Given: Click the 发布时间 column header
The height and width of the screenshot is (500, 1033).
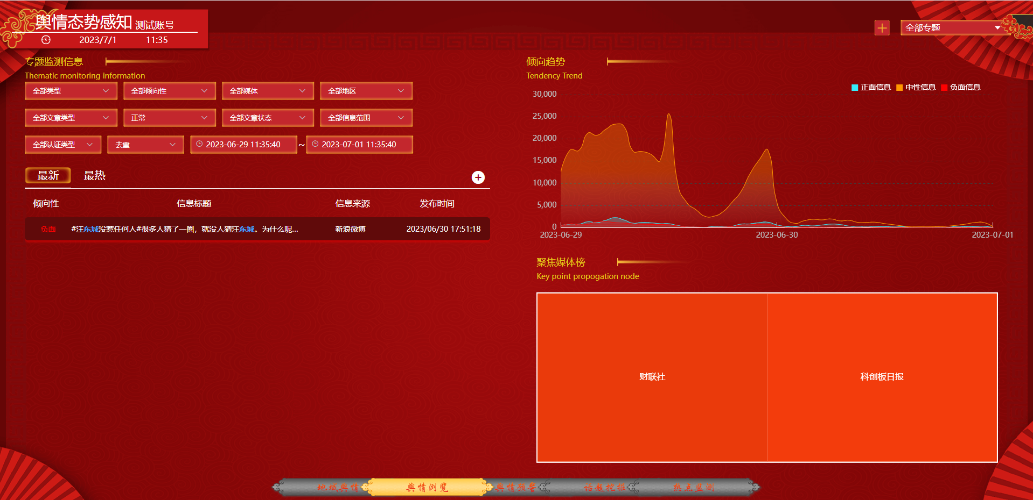Looking at the screenshot, I should 437,203.
